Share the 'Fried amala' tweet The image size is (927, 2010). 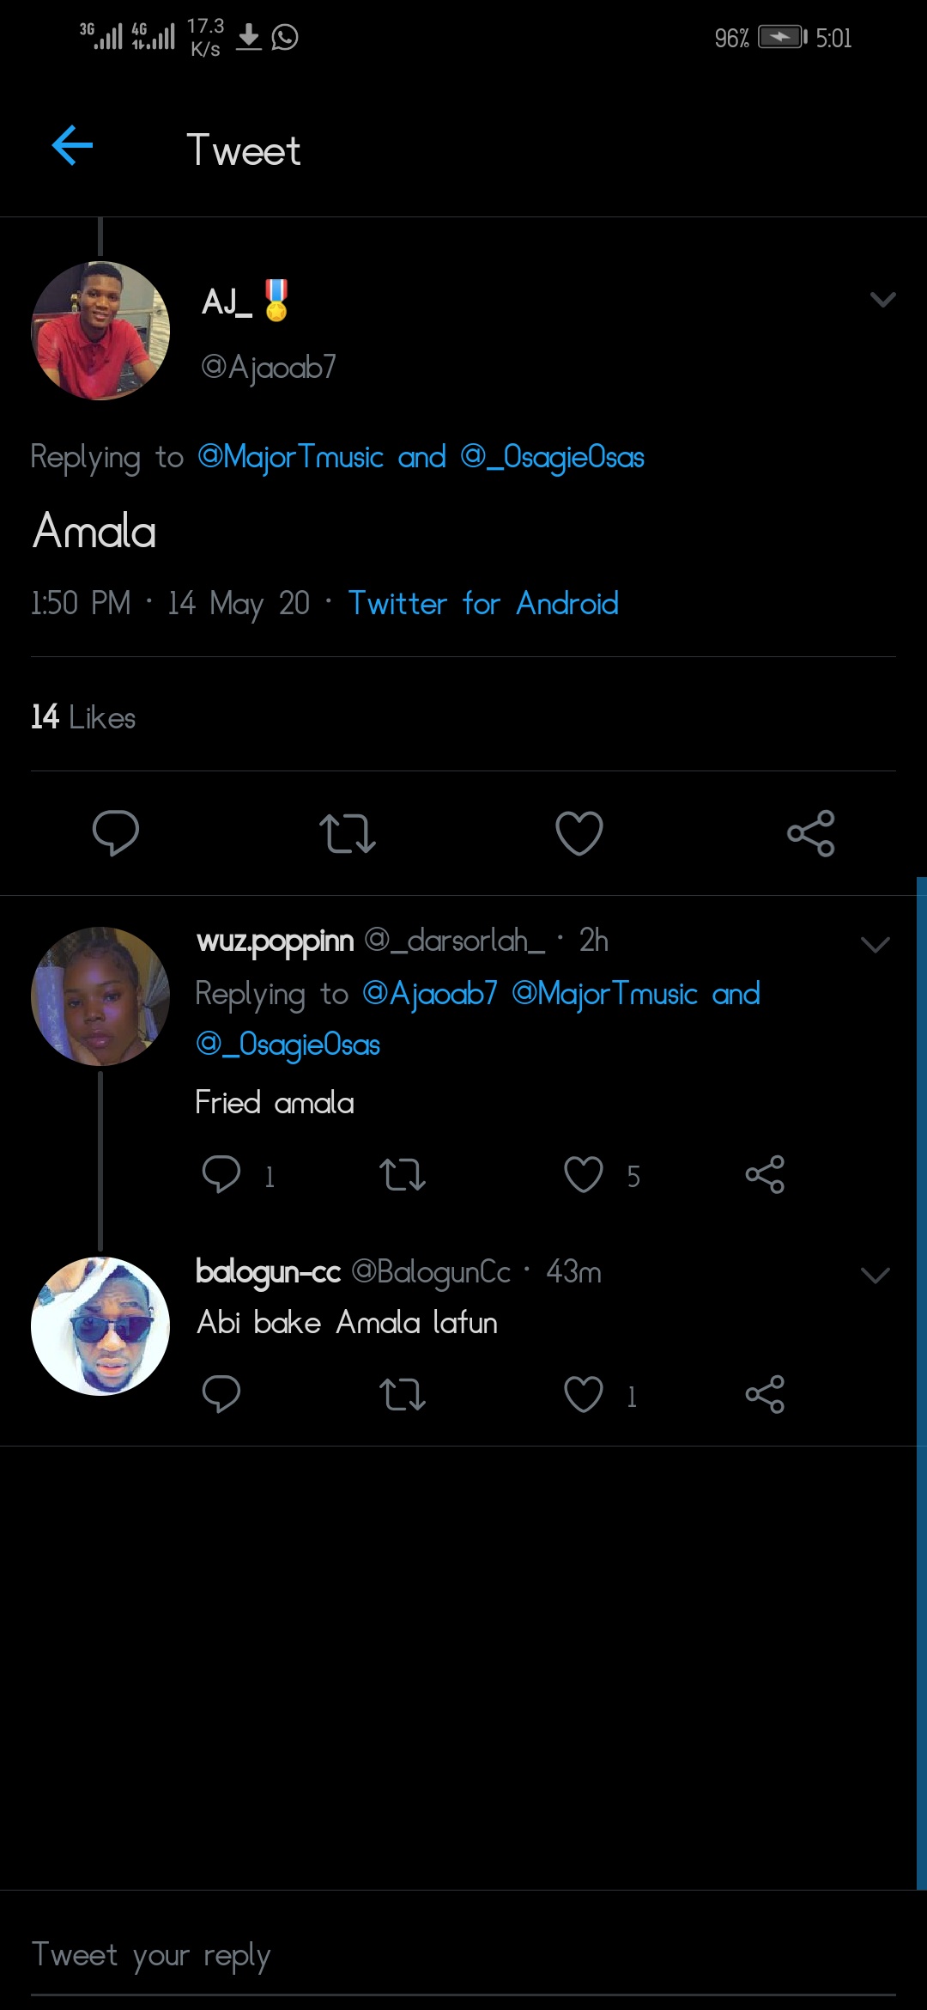pyautogui.click(x=765, y=1174)
